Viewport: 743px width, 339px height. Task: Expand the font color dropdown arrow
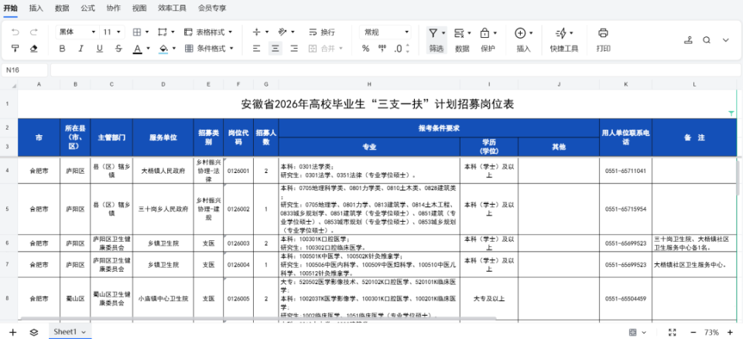coord(148,48)
